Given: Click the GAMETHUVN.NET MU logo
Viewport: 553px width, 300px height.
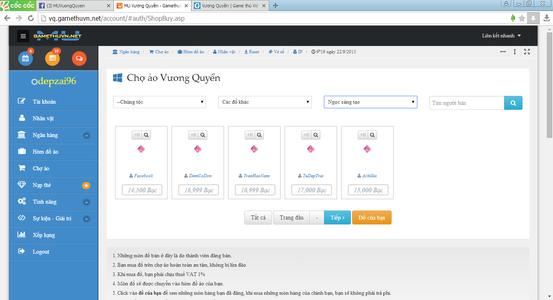Looking at the screenshot, I should [57, 36].
